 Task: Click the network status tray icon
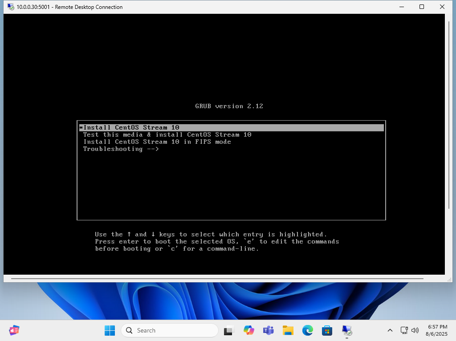point(404,330)
